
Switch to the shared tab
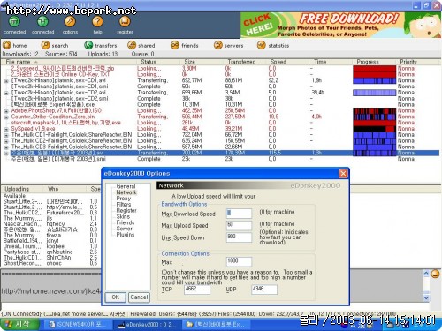pos(141,45)
